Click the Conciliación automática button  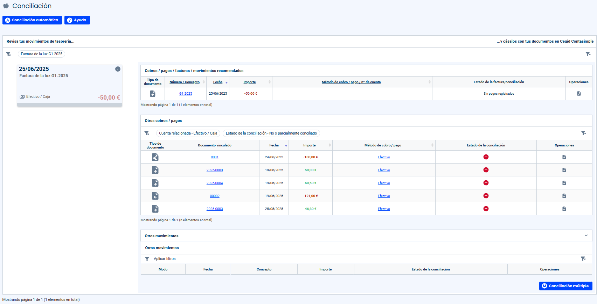(x=32, y=20)
